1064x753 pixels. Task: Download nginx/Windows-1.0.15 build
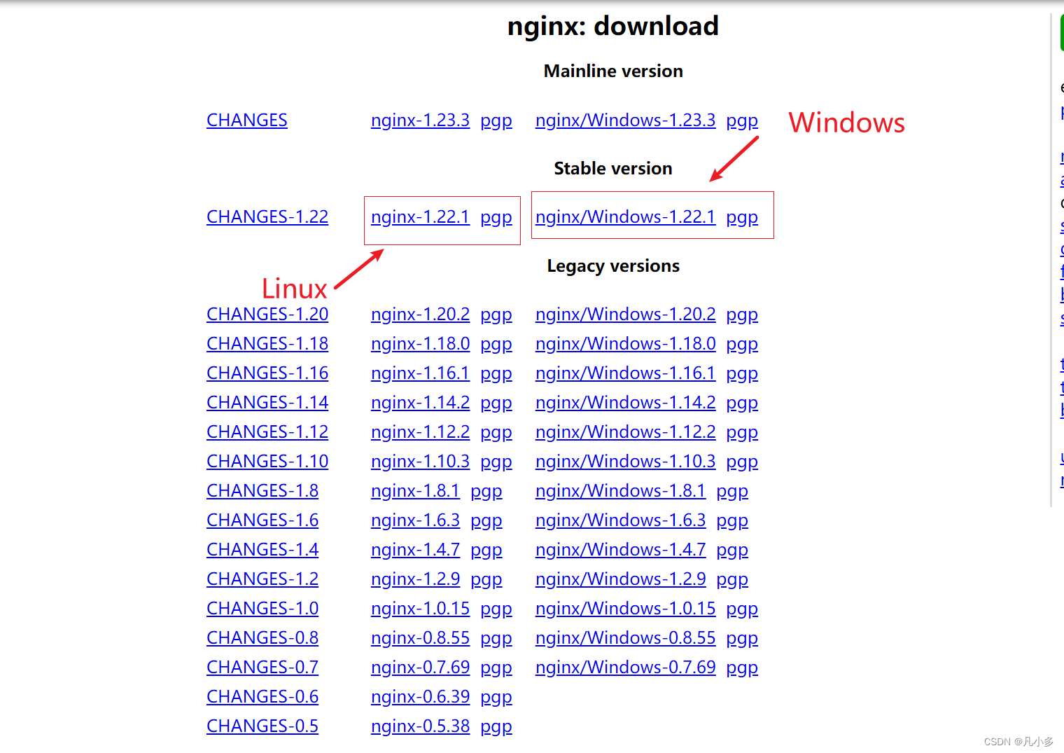(x=625, y=609)
